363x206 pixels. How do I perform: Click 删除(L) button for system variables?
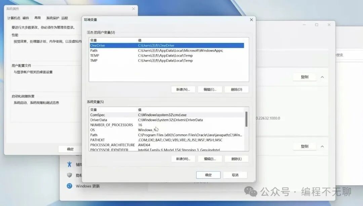(x=236, y=159)
